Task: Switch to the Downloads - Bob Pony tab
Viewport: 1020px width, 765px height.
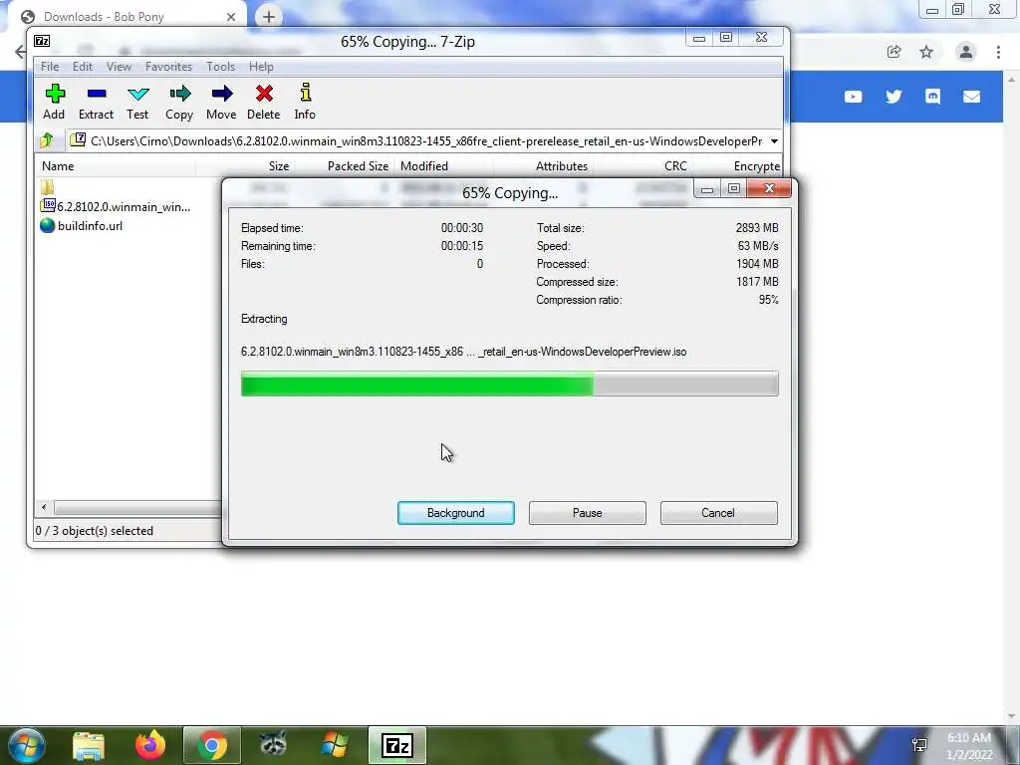Action: (x=127, y=16)
